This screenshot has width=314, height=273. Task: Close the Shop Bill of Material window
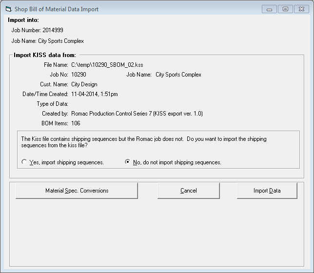(301, 9)
